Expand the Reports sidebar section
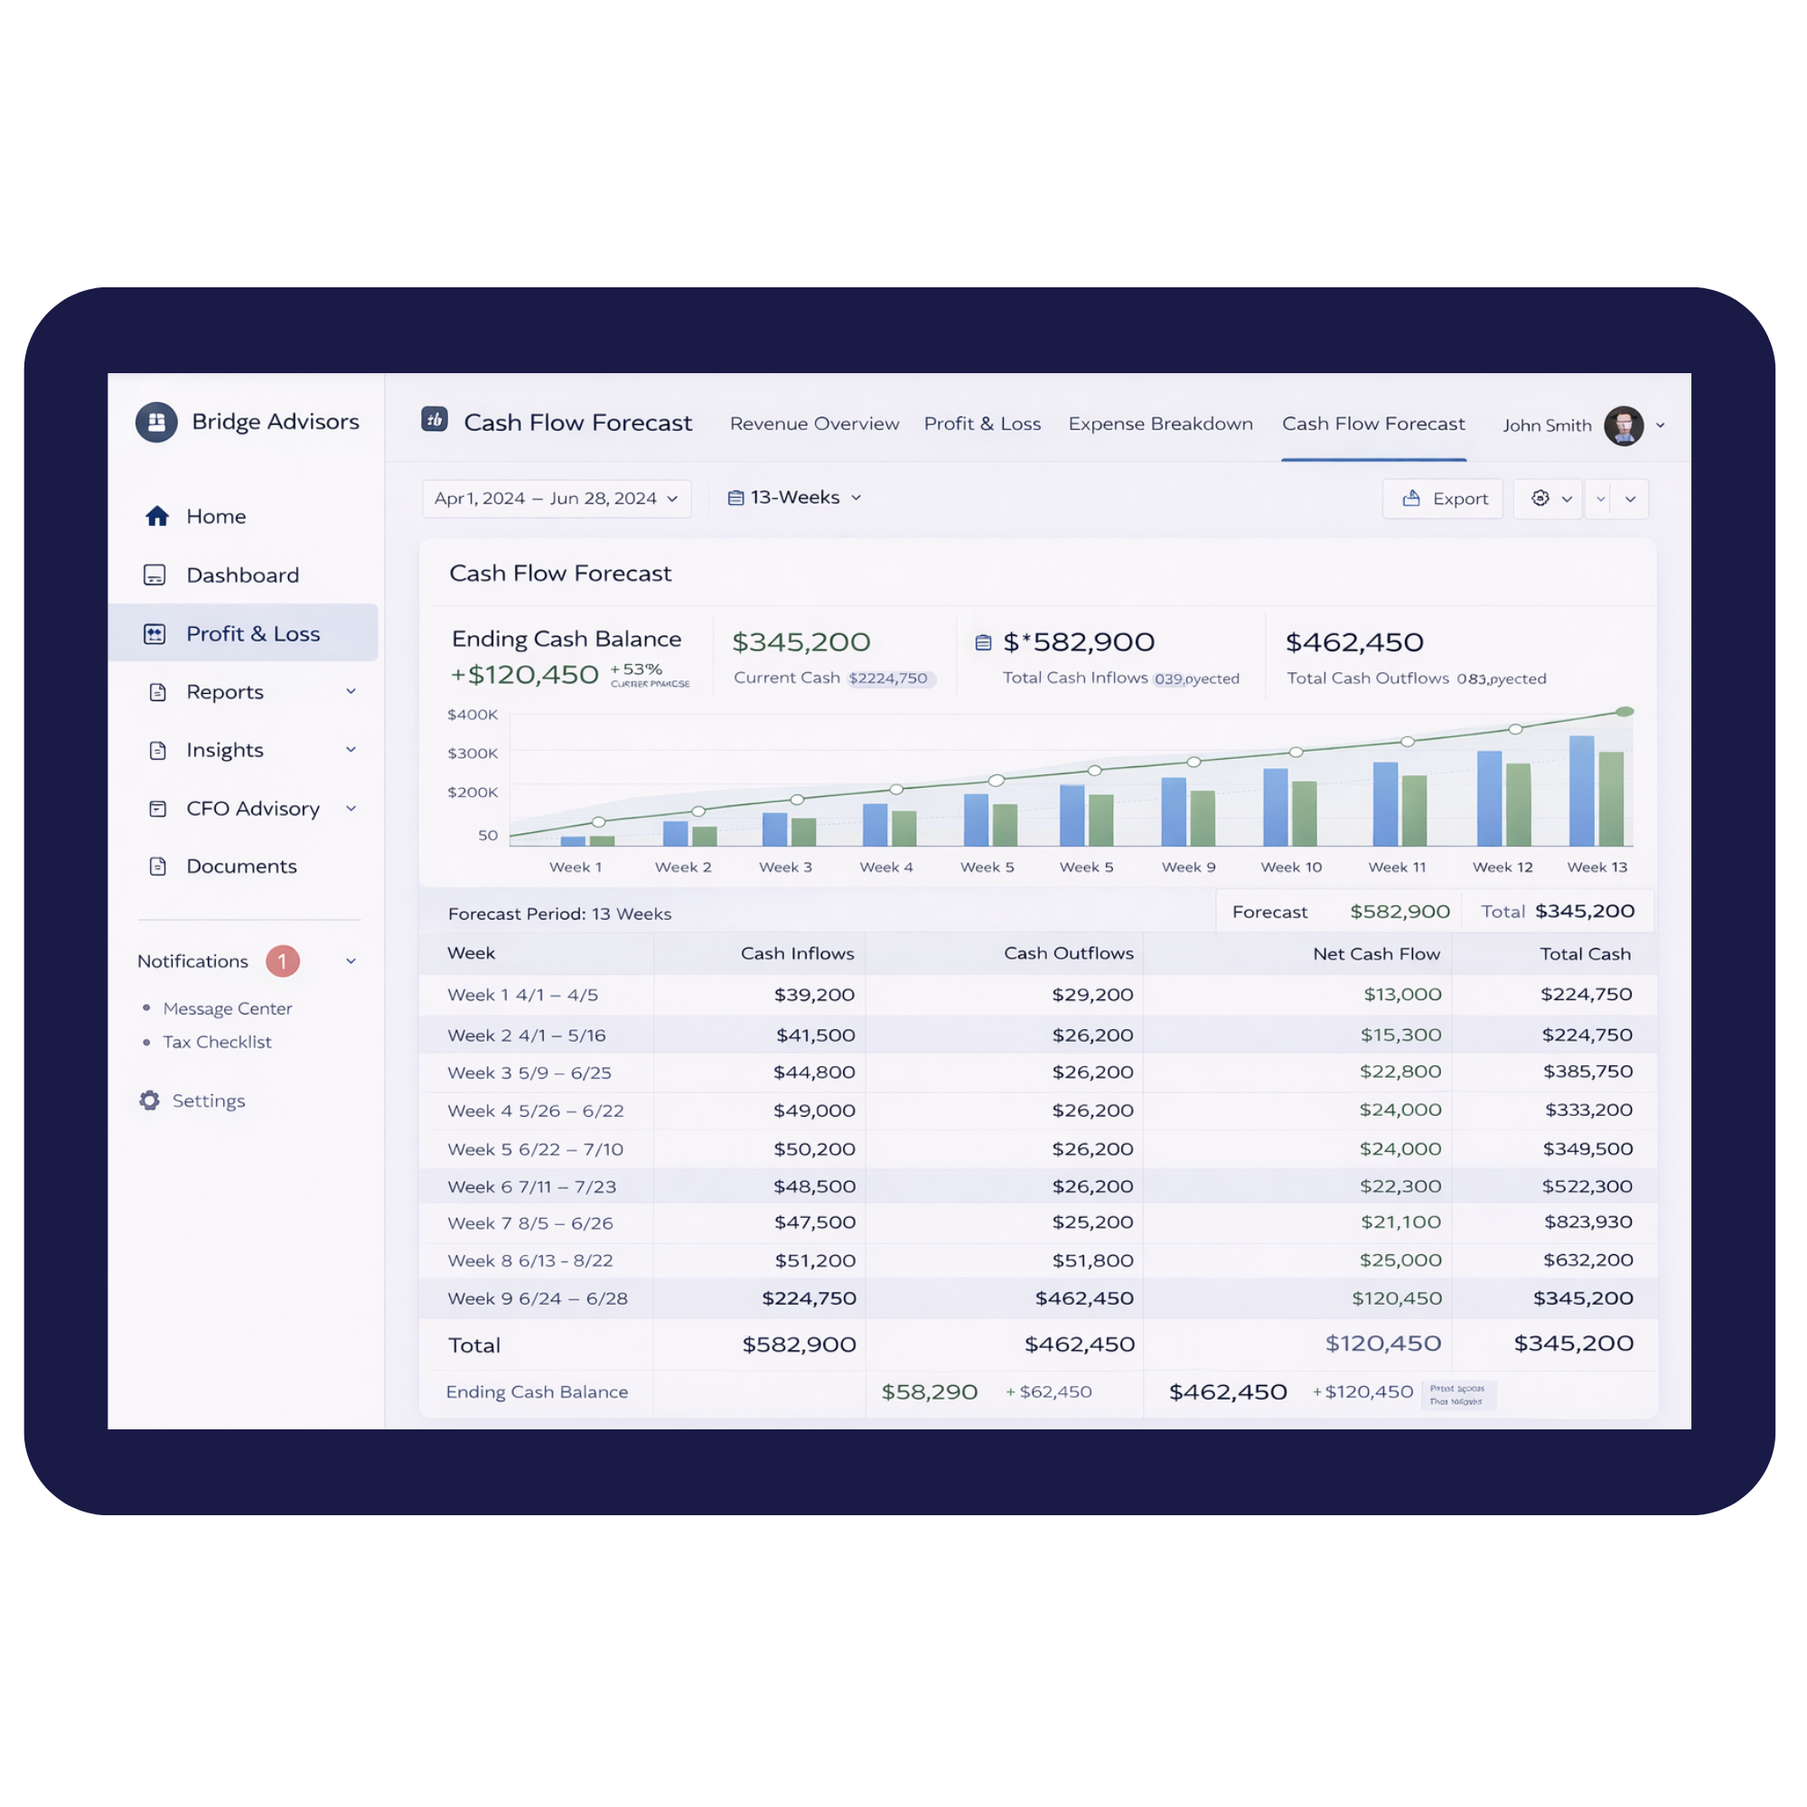This screenshot has height=1807, width=1807. click(x=351, y=692)
